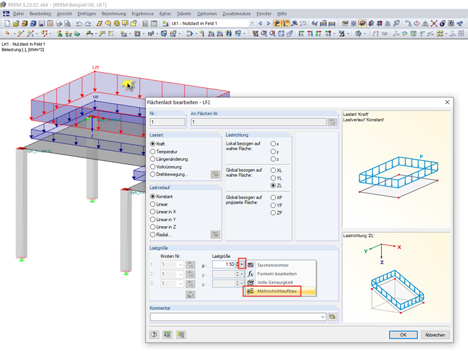Click the Abbrechen button
This screenshot has width=468, height=351.
tap(435, 334)
